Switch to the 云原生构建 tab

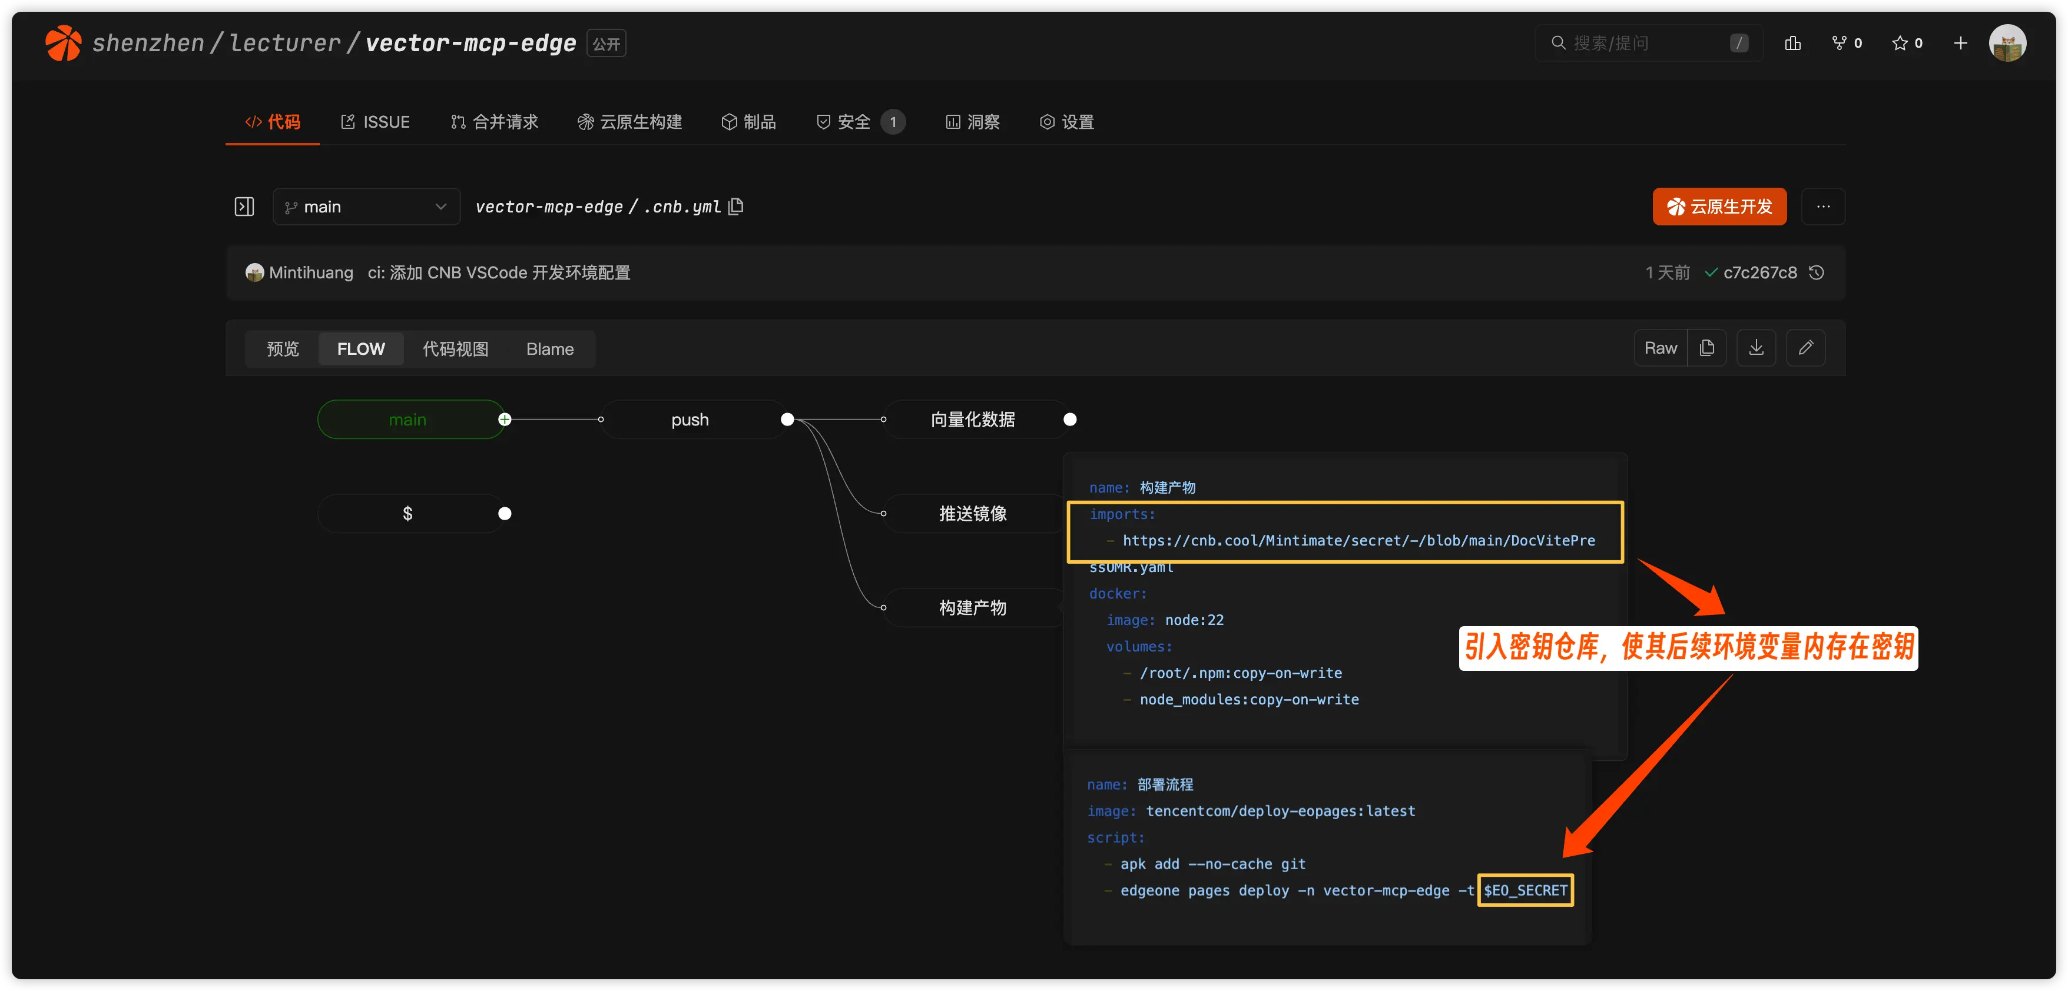click(x=630, y=121)
